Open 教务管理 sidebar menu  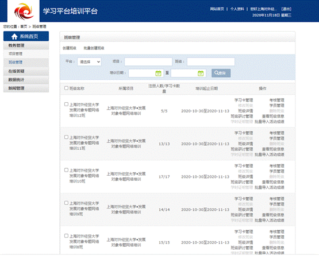[x=26, y=45]
